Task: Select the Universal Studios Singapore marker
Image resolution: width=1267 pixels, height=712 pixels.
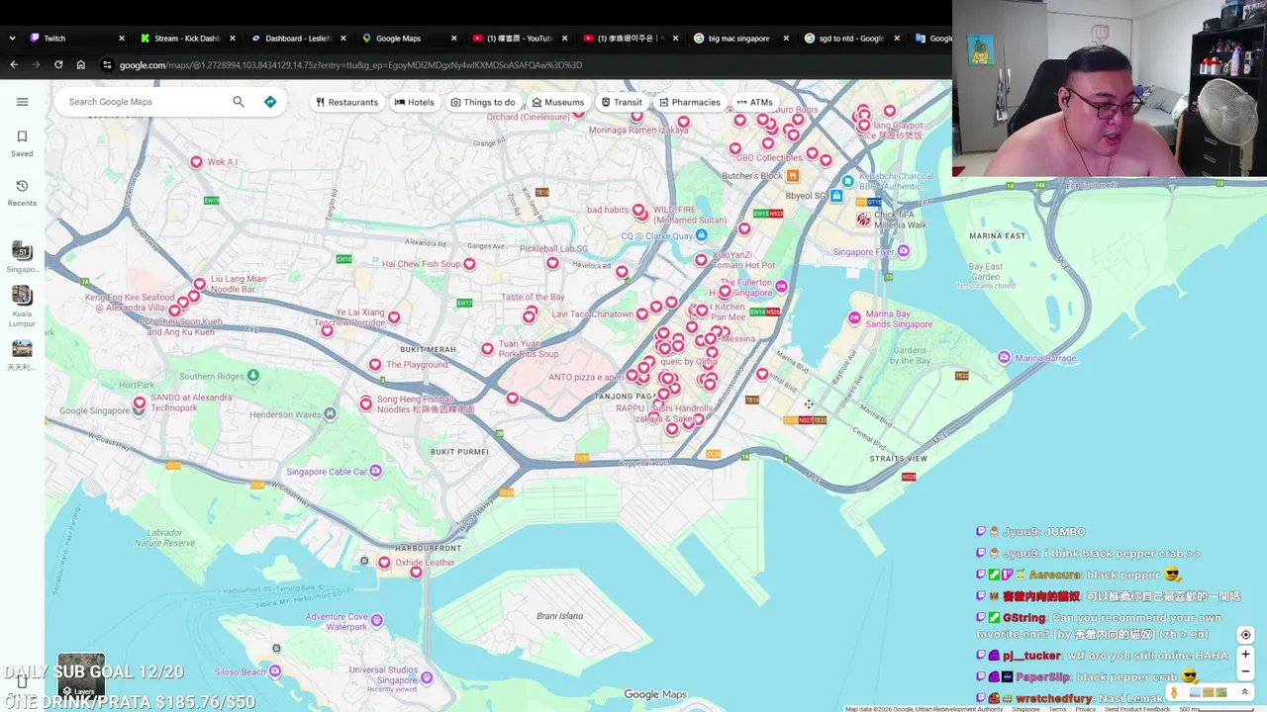Action: pos(427,677)
